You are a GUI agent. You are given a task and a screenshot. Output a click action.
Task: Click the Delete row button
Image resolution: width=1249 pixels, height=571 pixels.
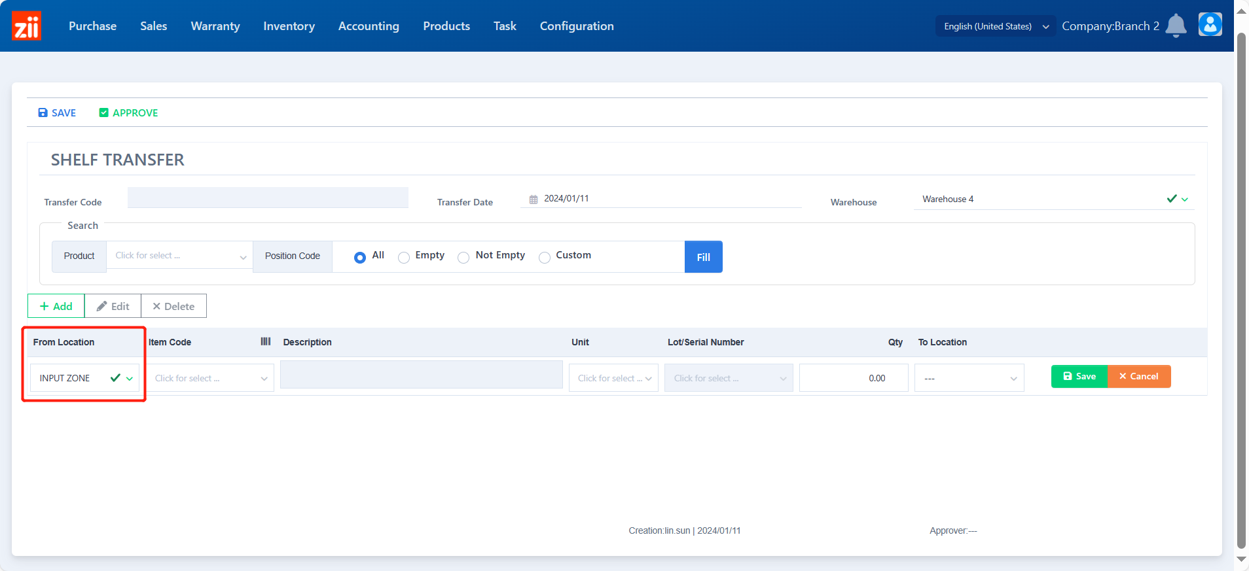(173, 306)
